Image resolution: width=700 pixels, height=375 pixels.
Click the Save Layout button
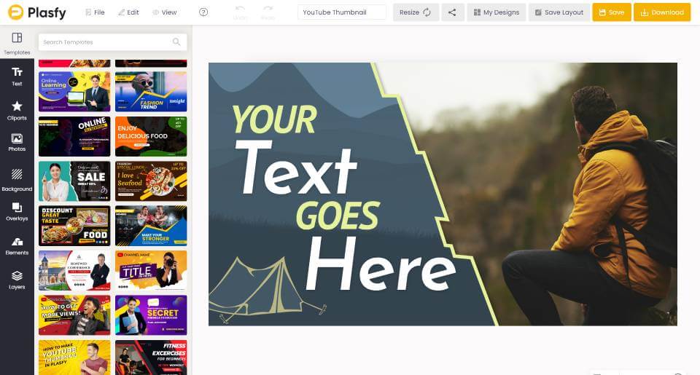point(559,12)
